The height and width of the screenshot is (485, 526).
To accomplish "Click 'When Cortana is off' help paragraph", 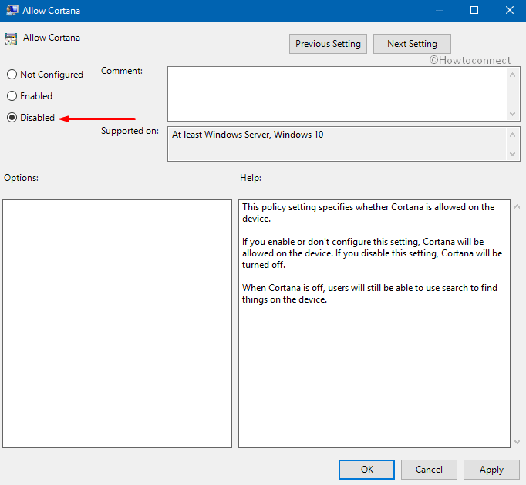I will point(369,293).
